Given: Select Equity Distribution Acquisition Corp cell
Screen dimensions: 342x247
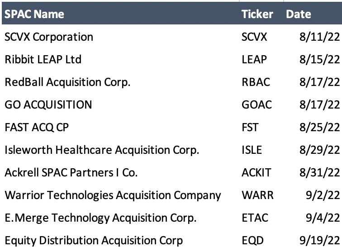Looking at the screenshot, I should point(94,240).
